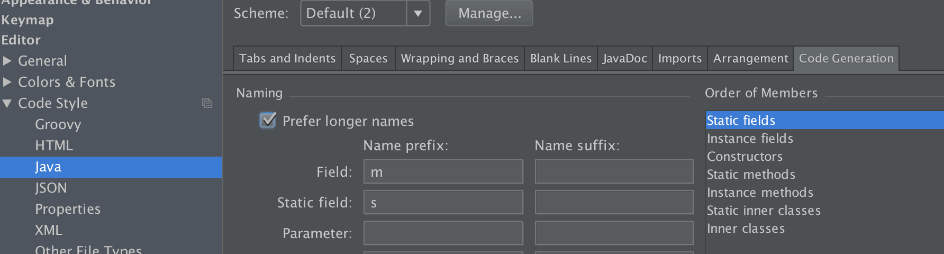Choose Constructors in the members list
Image resolution: width=944 pixels, height=254 pixels.
point(745,157)
